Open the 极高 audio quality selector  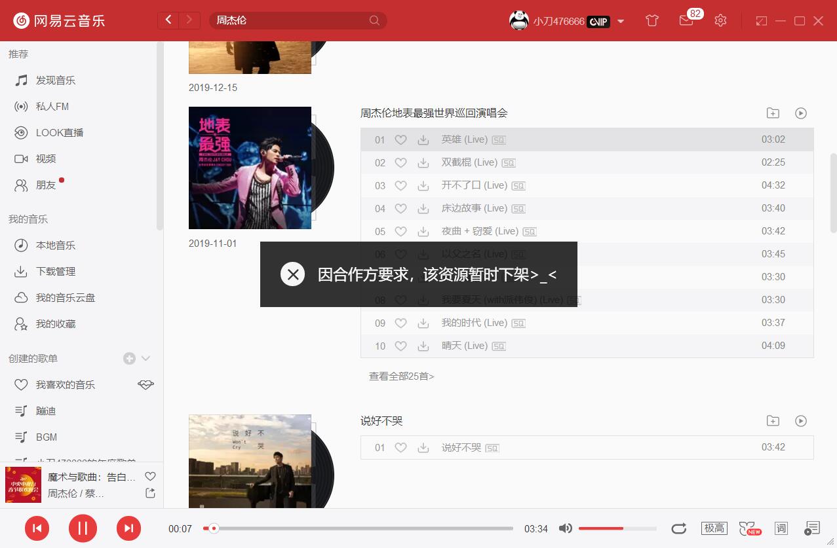coord(714,528)
